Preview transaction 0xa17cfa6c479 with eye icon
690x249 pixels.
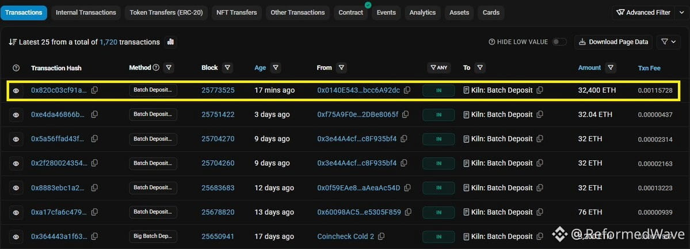(x=16, y=213)
